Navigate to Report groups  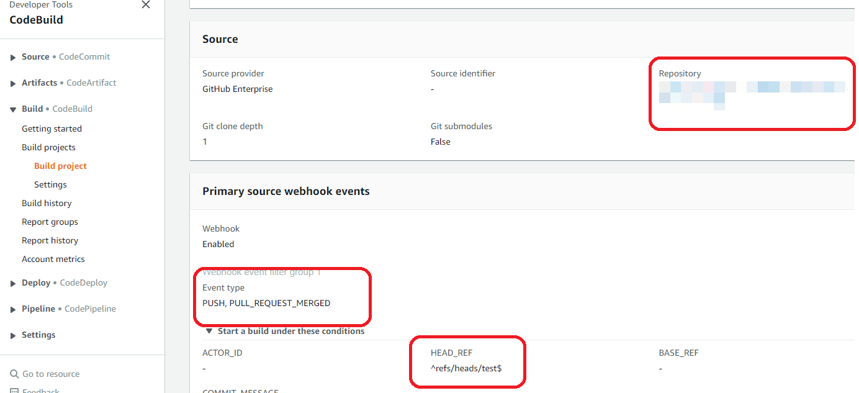click(x=50, y=222)
